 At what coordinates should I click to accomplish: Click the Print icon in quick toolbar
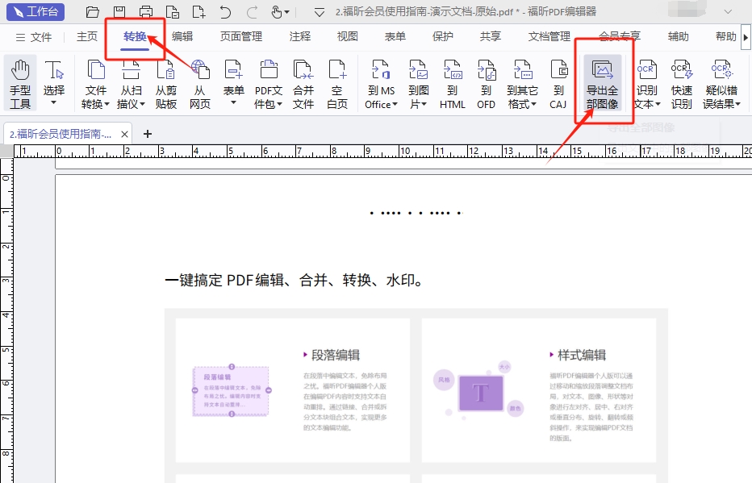tap(146, 12)
